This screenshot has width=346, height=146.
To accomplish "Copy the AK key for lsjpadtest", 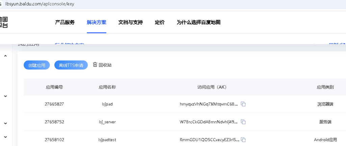I will click(243, 140).
